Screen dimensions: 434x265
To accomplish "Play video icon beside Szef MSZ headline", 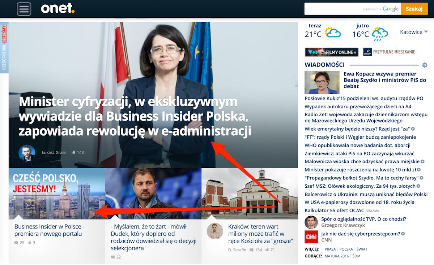I will click(x=418, y=187).
